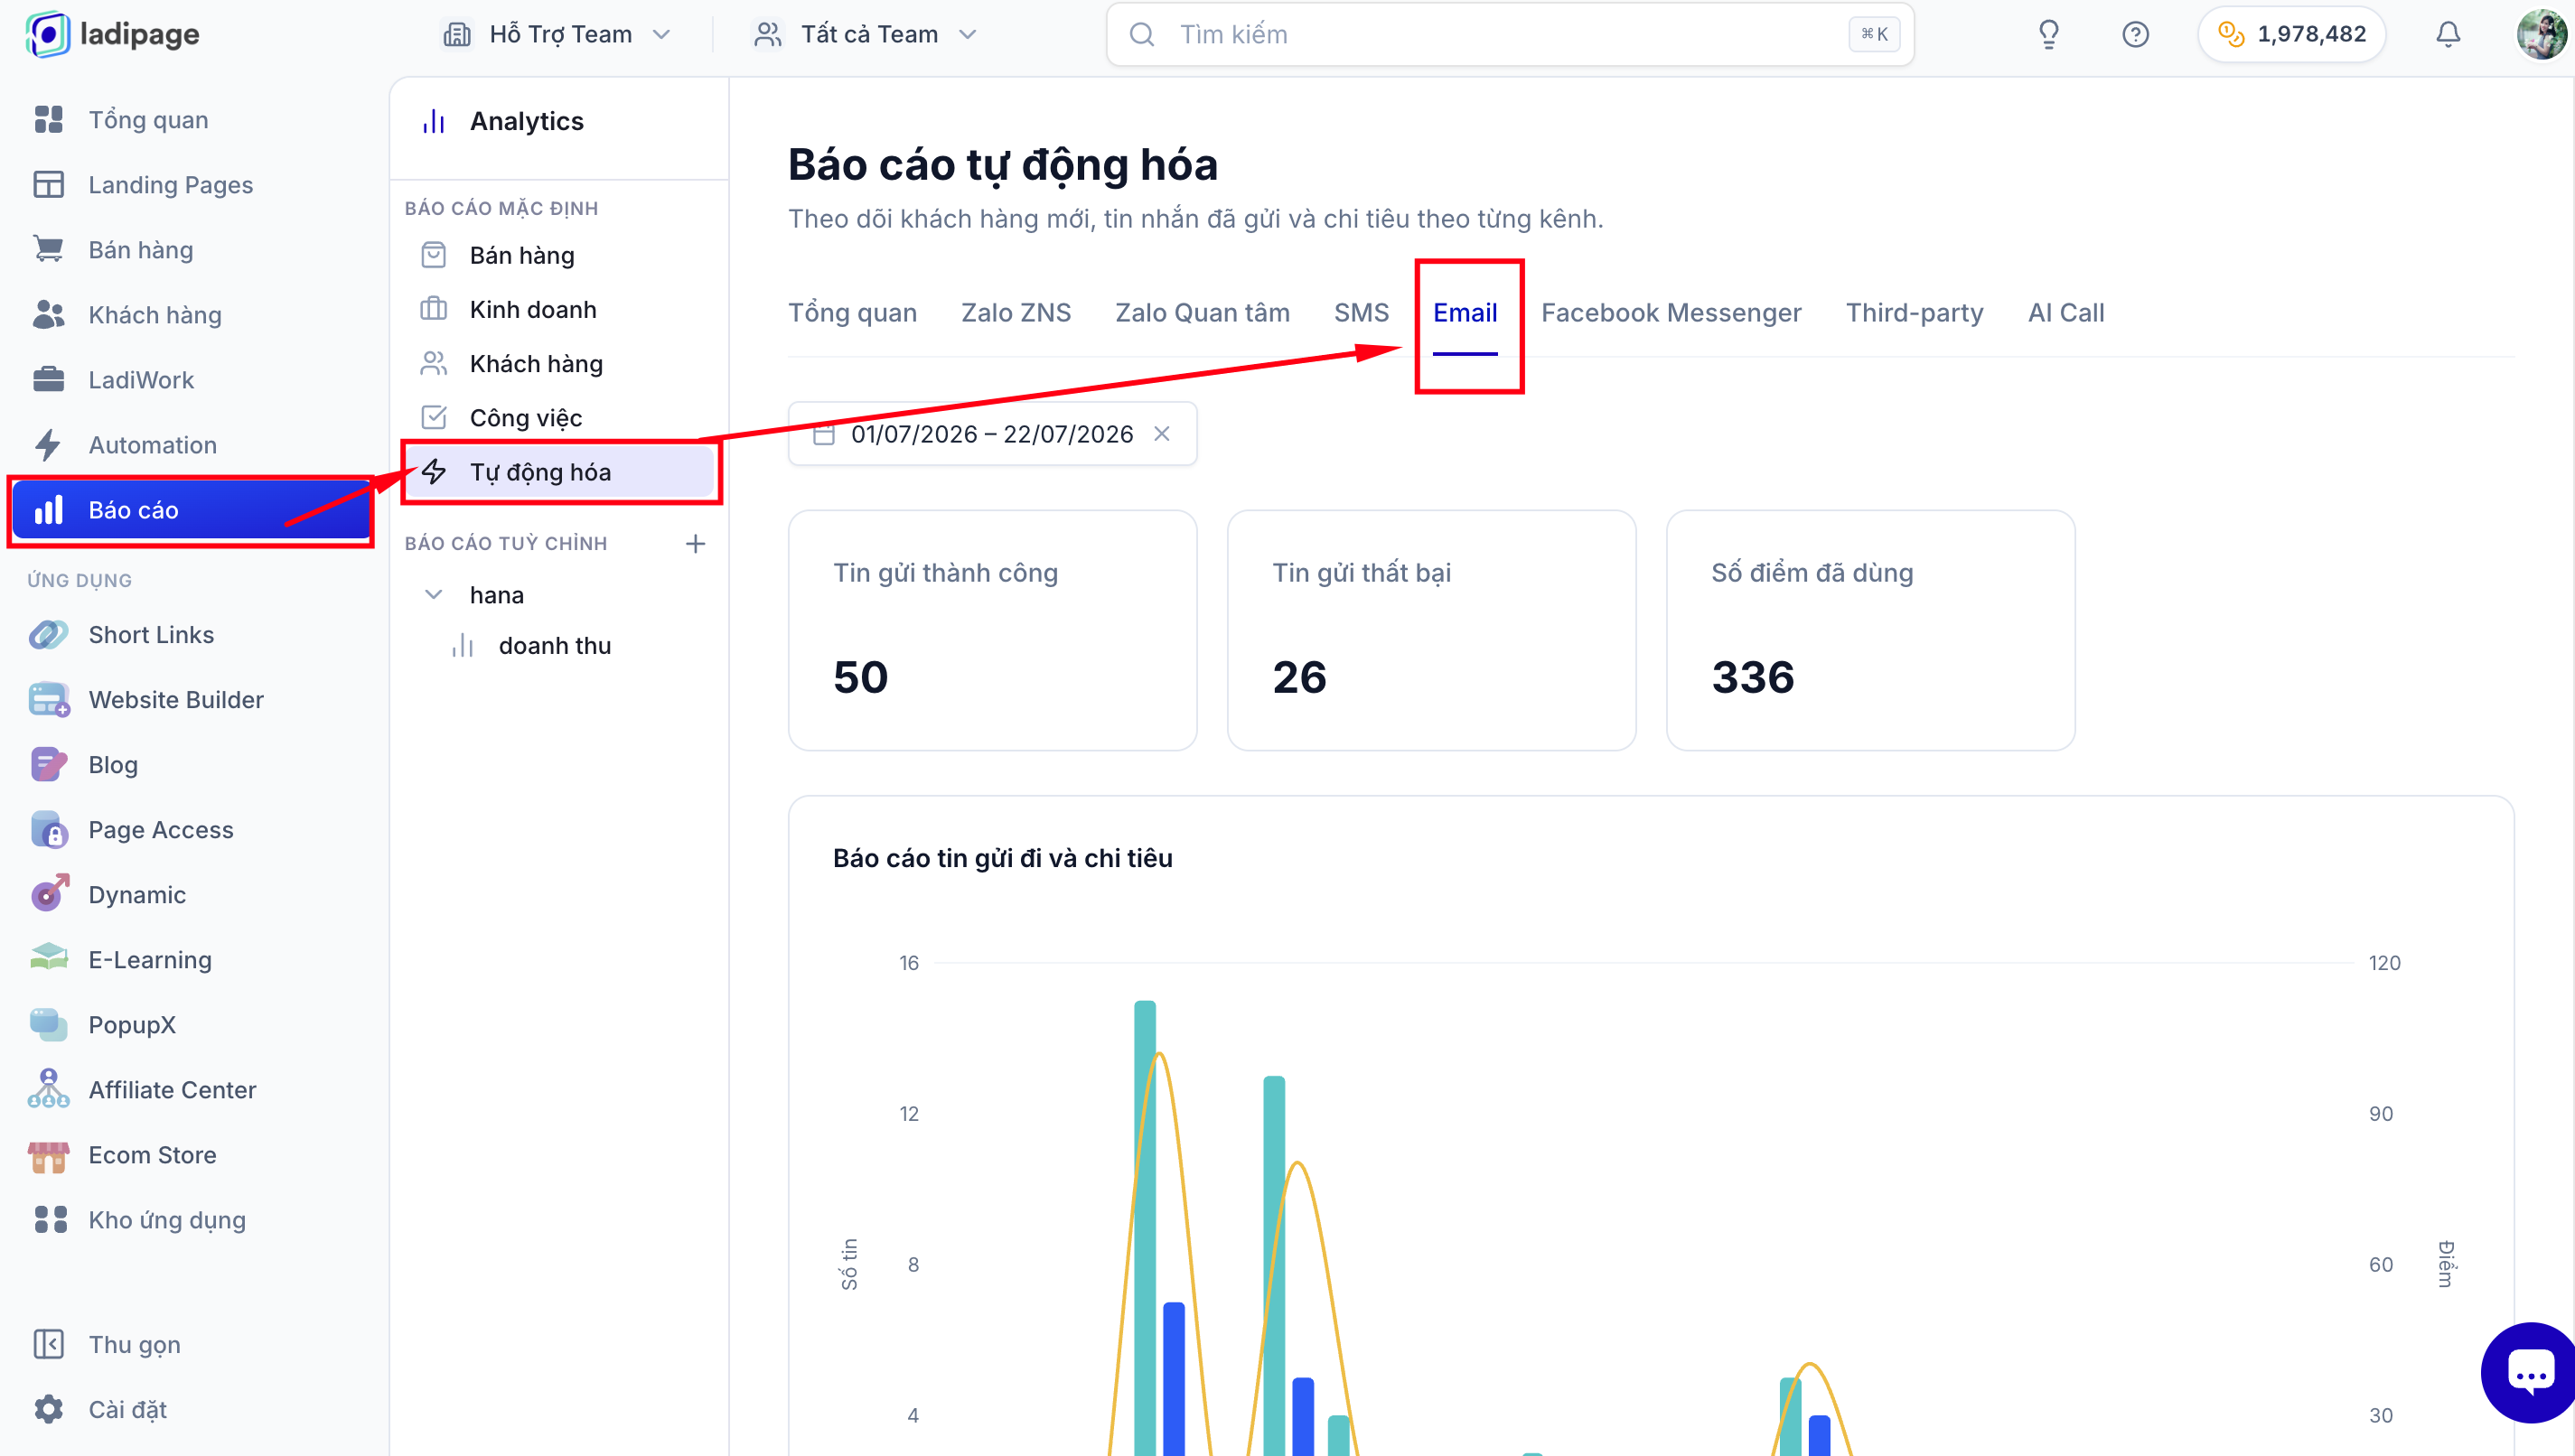Image resolution: width=2575 pixels, height=1456 pixels.
Task: Open the user avatar menu
Action: coord(2540,34)
